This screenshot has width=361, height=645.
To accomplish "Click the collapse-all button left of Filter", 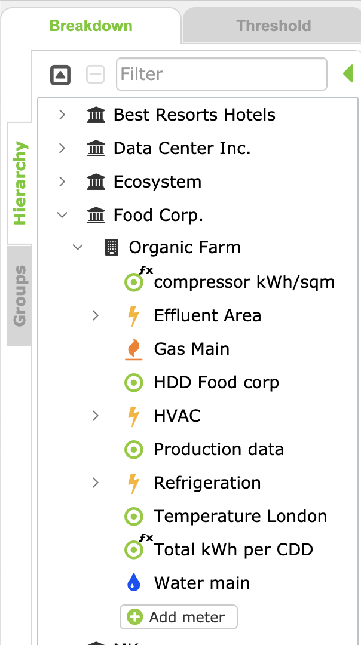I will coord(60,75).
